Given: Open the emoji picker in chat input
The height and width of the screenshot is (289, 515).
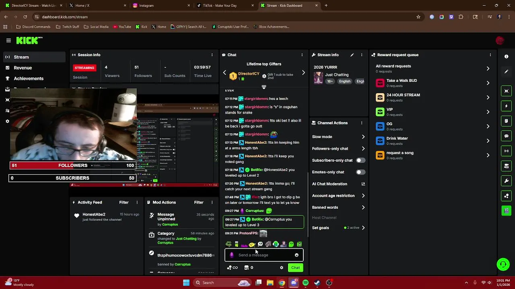Looking at the screenshot, I should [x=297, y=255].
